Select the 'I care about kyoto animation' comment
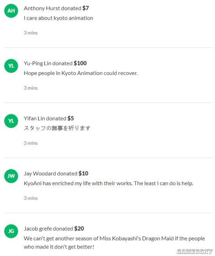This screenshot has height=256, width=215. point(58,18)
